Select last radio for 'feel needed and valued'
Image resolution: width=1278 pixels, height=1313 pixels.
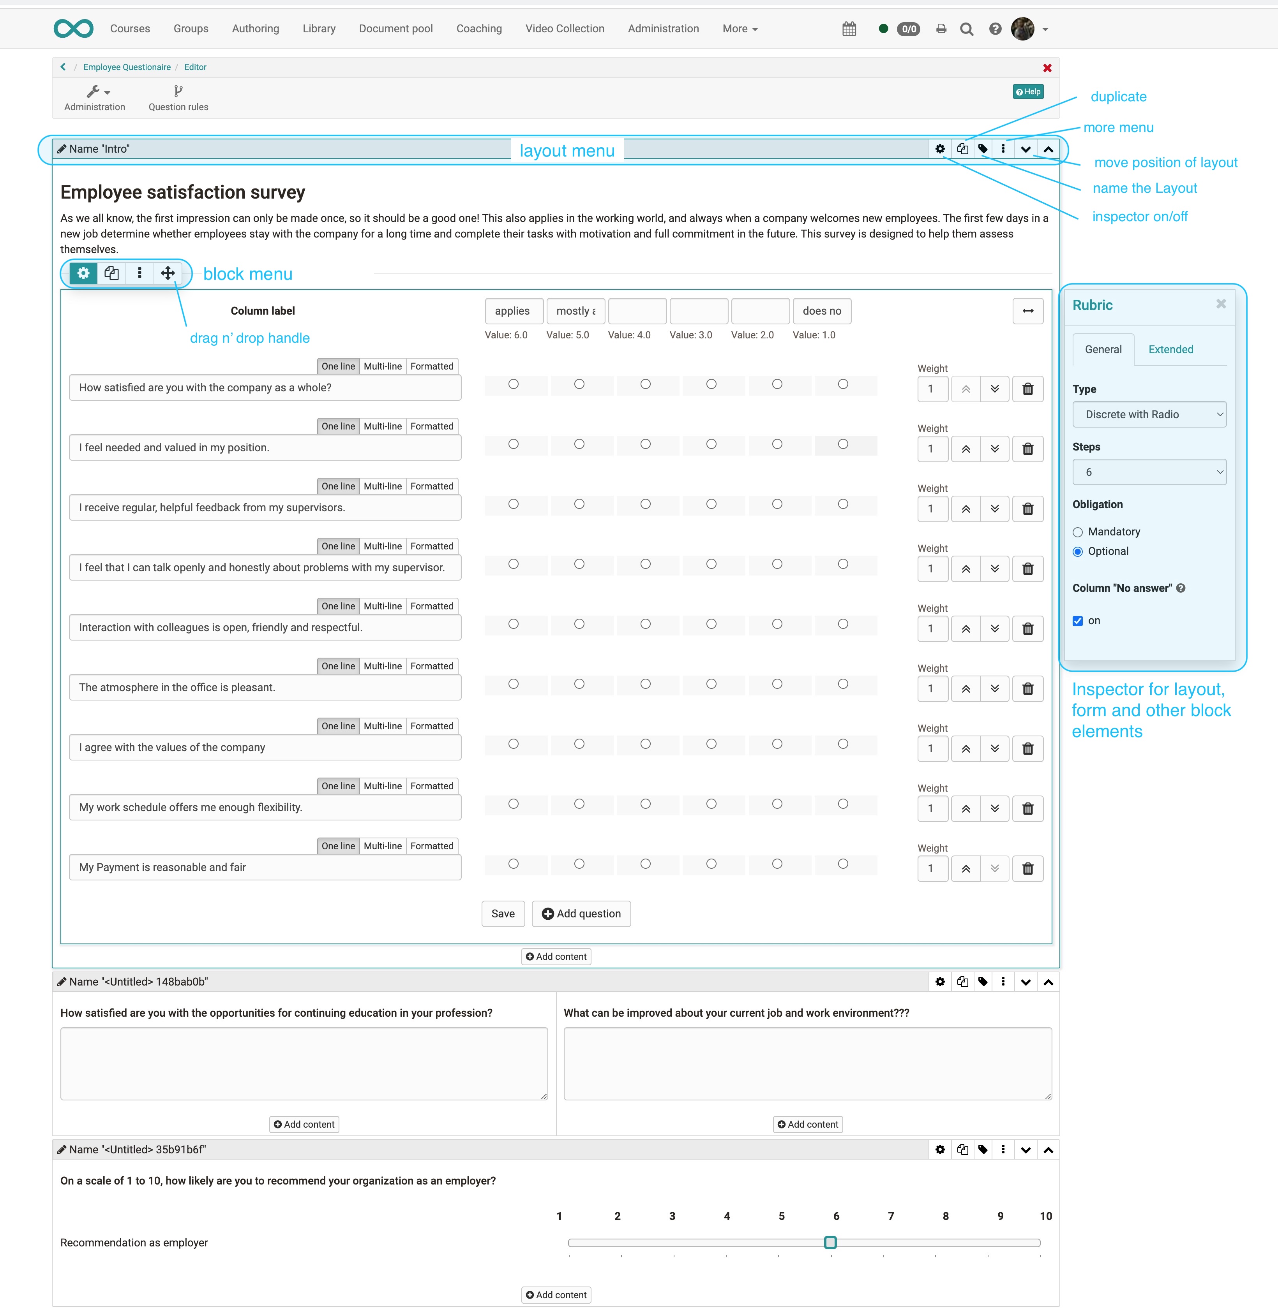click(x=843, y=444)
